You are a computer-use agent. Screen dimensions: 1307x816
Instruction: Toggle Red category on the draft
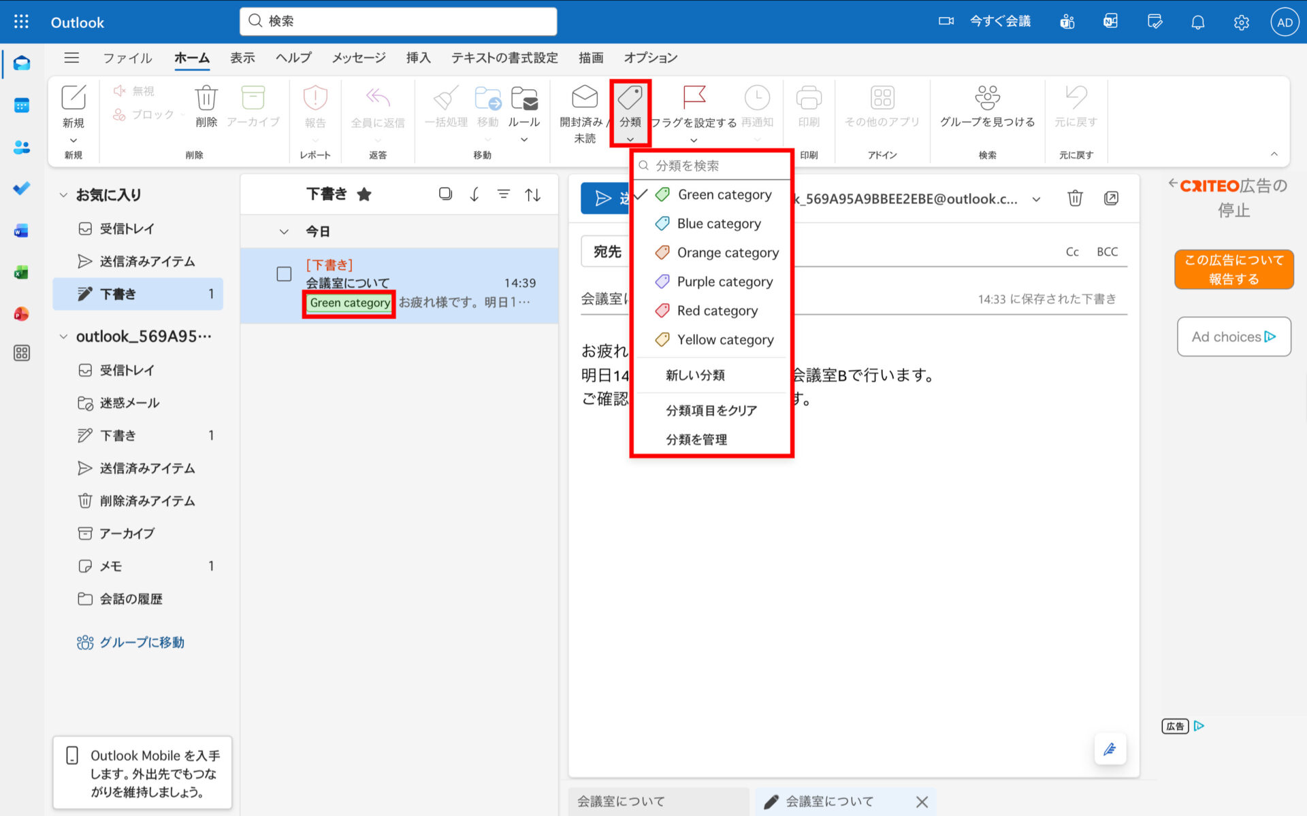click(x=717, y=311)
